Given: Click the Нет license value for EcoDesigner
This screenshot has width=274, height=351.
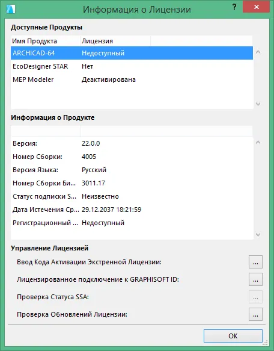Looking at the screenshot, I should (x=87, y=66).
